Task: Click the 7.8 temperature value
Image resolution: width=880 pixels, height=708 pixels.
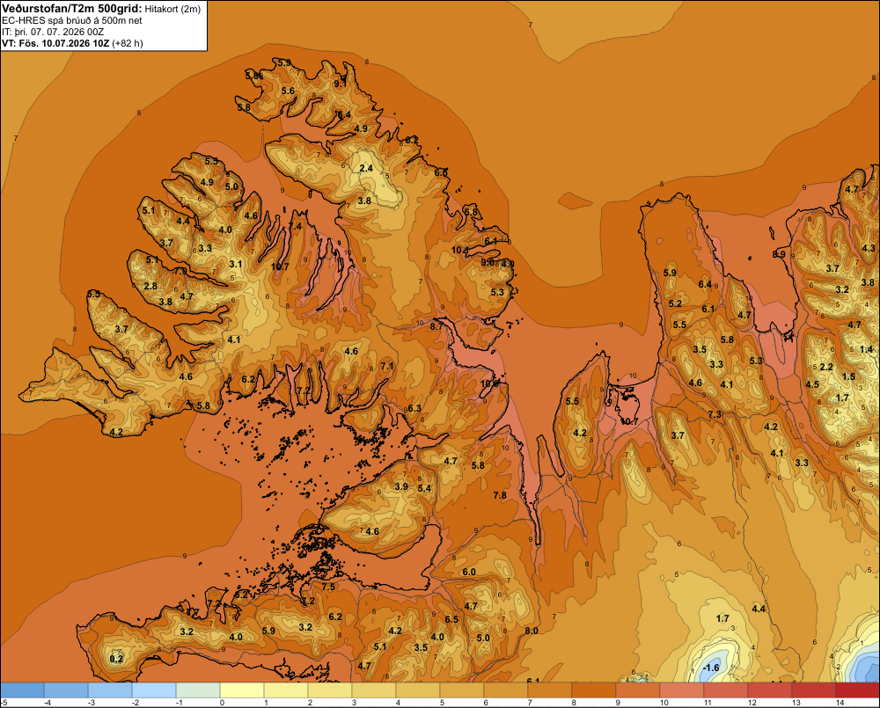Action: point(500,495)
